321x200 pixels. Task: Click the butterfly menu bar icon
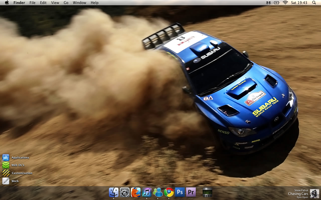[269, 3]
